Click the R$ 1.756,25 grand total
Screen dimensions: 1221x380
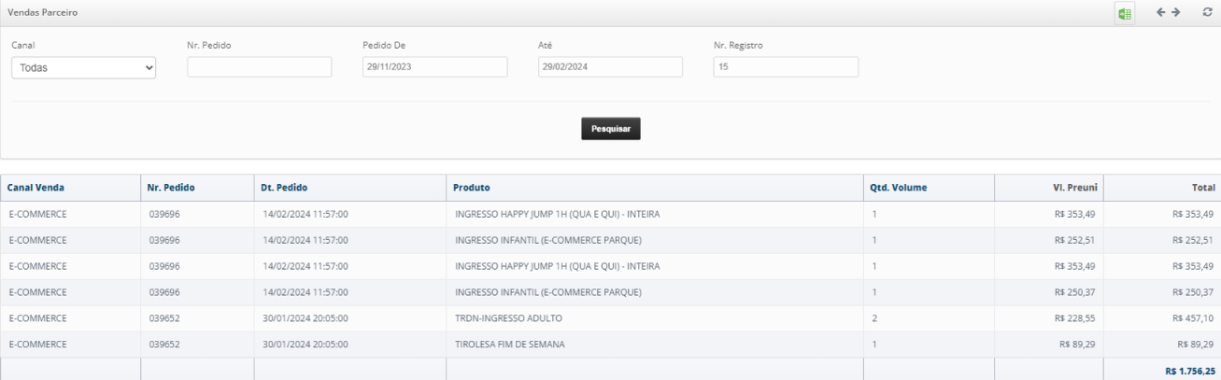[x=1188, y=371]
